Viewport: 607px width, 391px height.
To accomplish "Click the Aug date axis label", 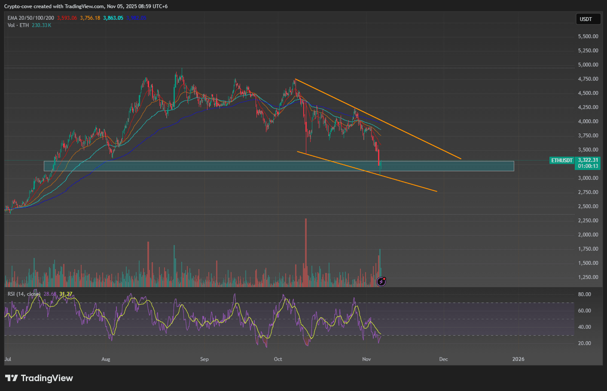I will coord(106,359).
